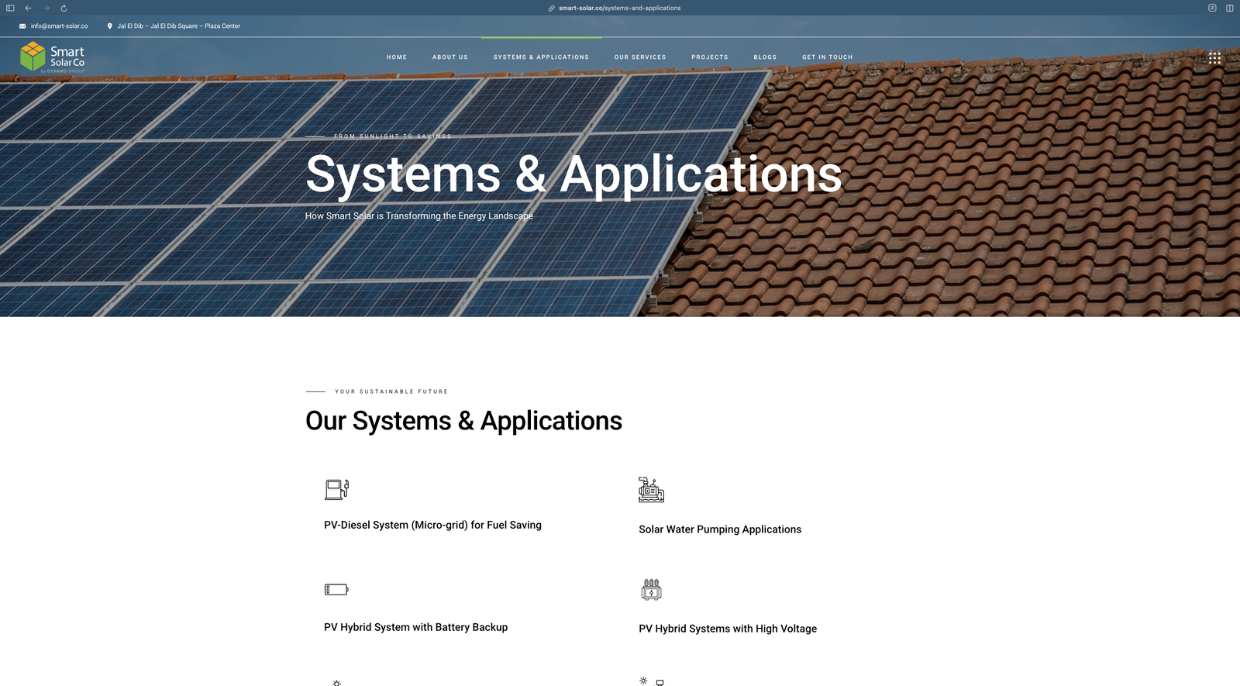Open the About Us nav item
The height and width of the screenshot is (686, 1240).
pyautogui.click(x=449, y=57)
